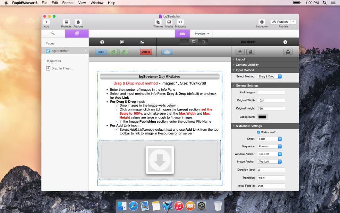Click the second green unlink icon button
The width and height of the screenshot is (340, 213).
click(x=124, y=52)
